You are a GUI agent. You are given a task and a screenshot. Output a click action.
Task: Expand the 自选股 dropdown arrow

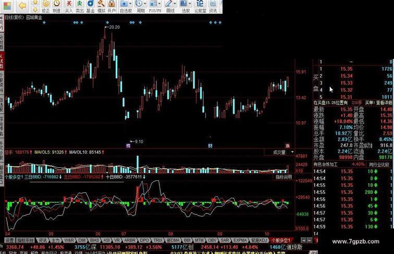click(130, 4)
